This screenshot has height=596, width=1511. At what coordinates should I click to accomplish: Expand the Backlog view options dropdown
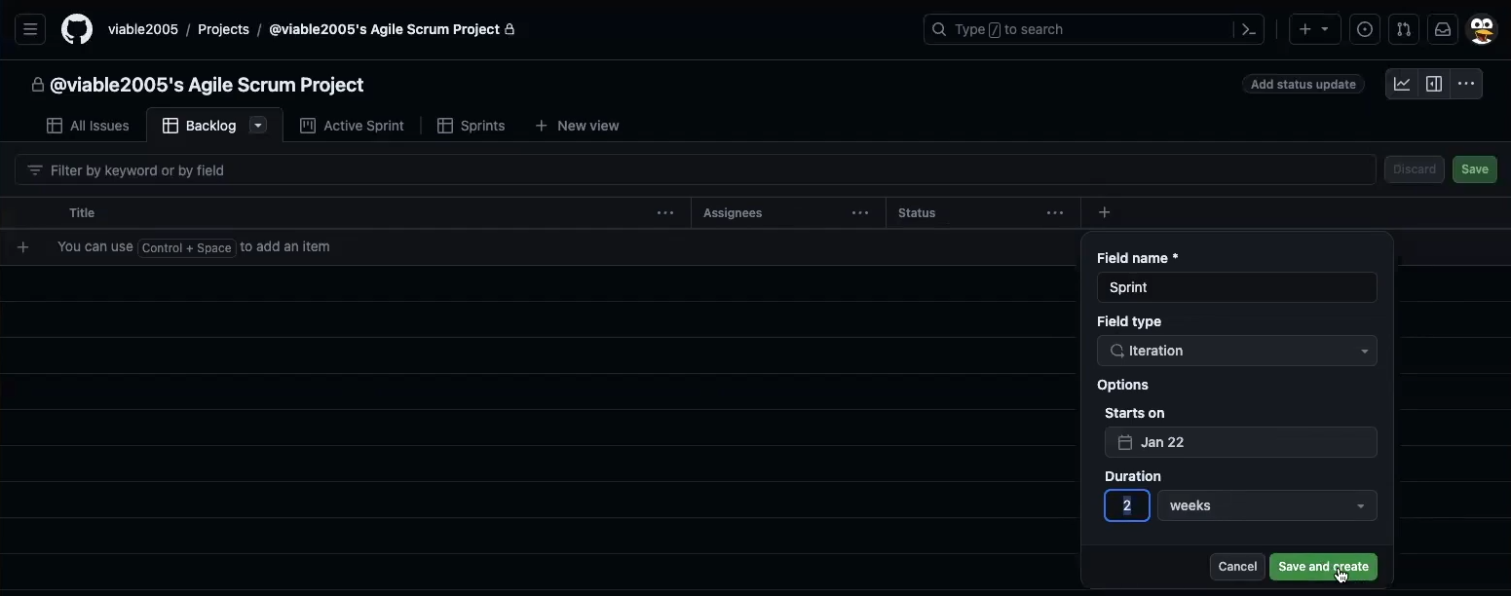[258, 125]
